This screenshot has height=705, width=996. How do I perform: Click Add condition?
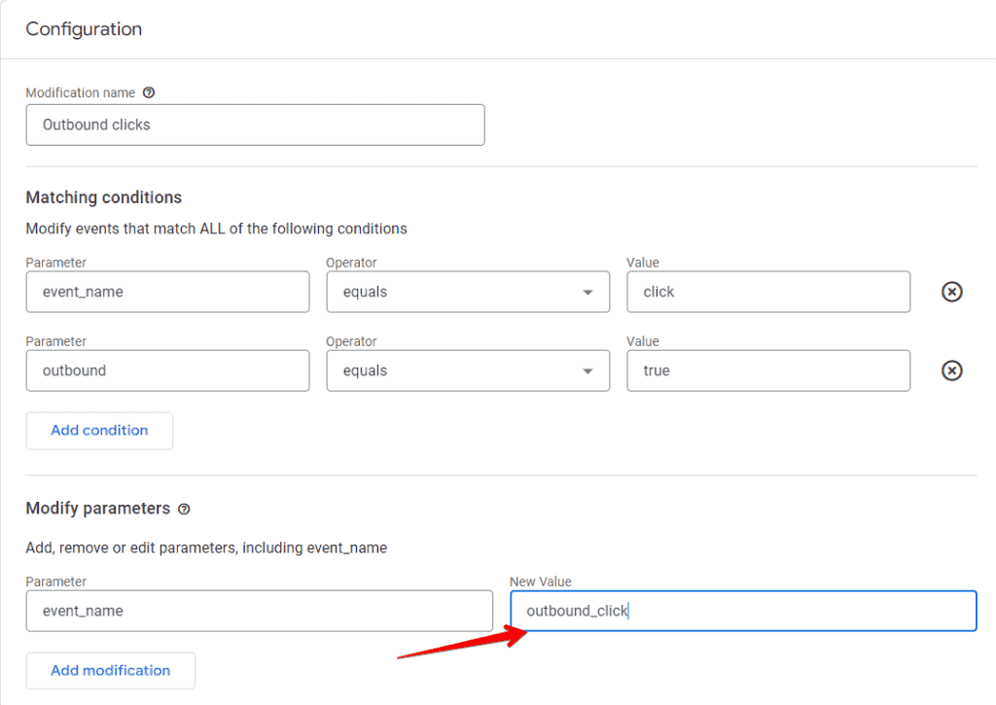(99, 430)
